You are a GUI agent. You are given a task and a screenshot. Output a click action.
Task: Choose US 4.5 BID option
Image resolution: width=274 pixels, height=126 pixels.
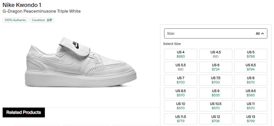pos(215,54)
